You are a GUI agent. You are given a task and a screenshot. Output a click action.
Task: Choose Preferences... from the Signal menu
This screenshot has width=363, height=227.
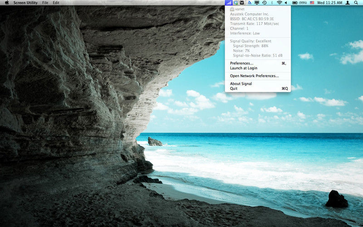[x=242, y=63]
